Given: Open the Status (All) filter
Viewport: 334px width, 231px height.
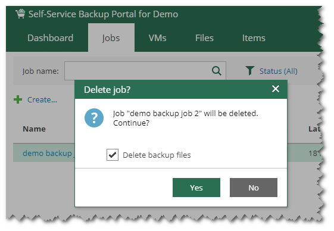Looking at the screenshot, I should point(279,71).
